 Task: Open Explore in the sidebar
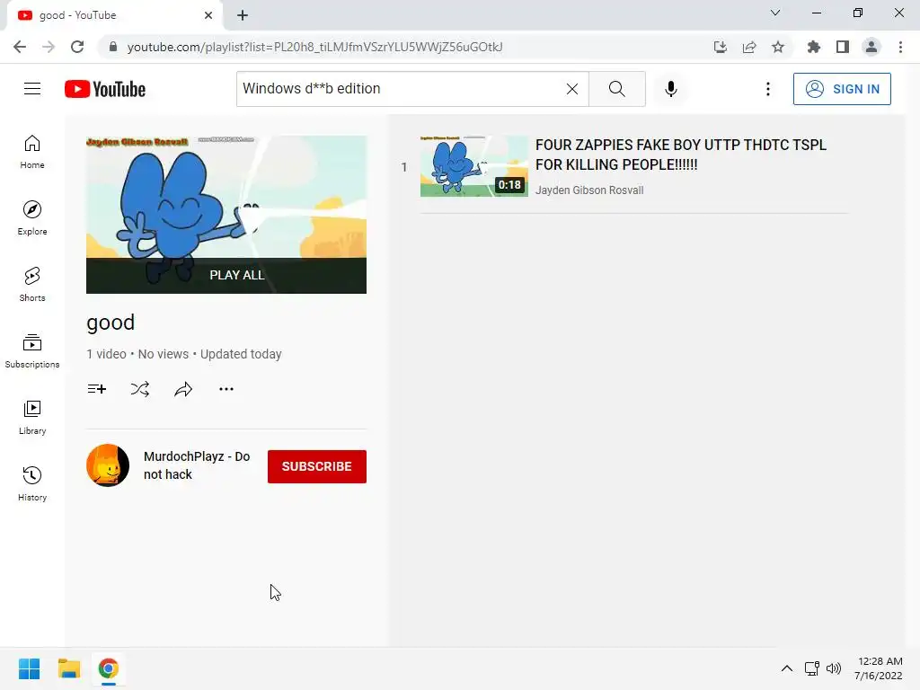pos(32,218)
